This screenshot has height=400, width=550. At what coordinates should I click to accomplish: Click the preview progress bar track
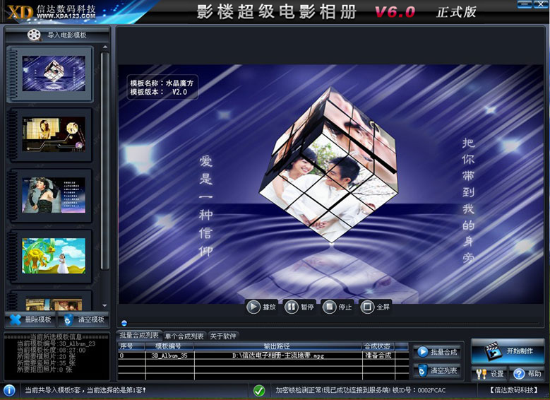[x=330, y=323]
